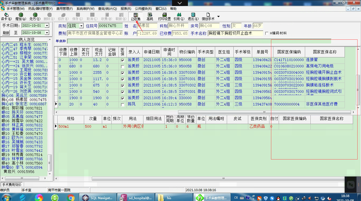361x201 pixels.
Task: Toggle 医保 checkbox for bill 139408422
Action: coord(122,67)
